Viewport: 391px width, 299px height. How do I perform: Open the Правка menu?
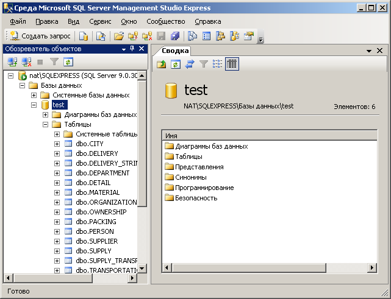click(x=47, y=22)
